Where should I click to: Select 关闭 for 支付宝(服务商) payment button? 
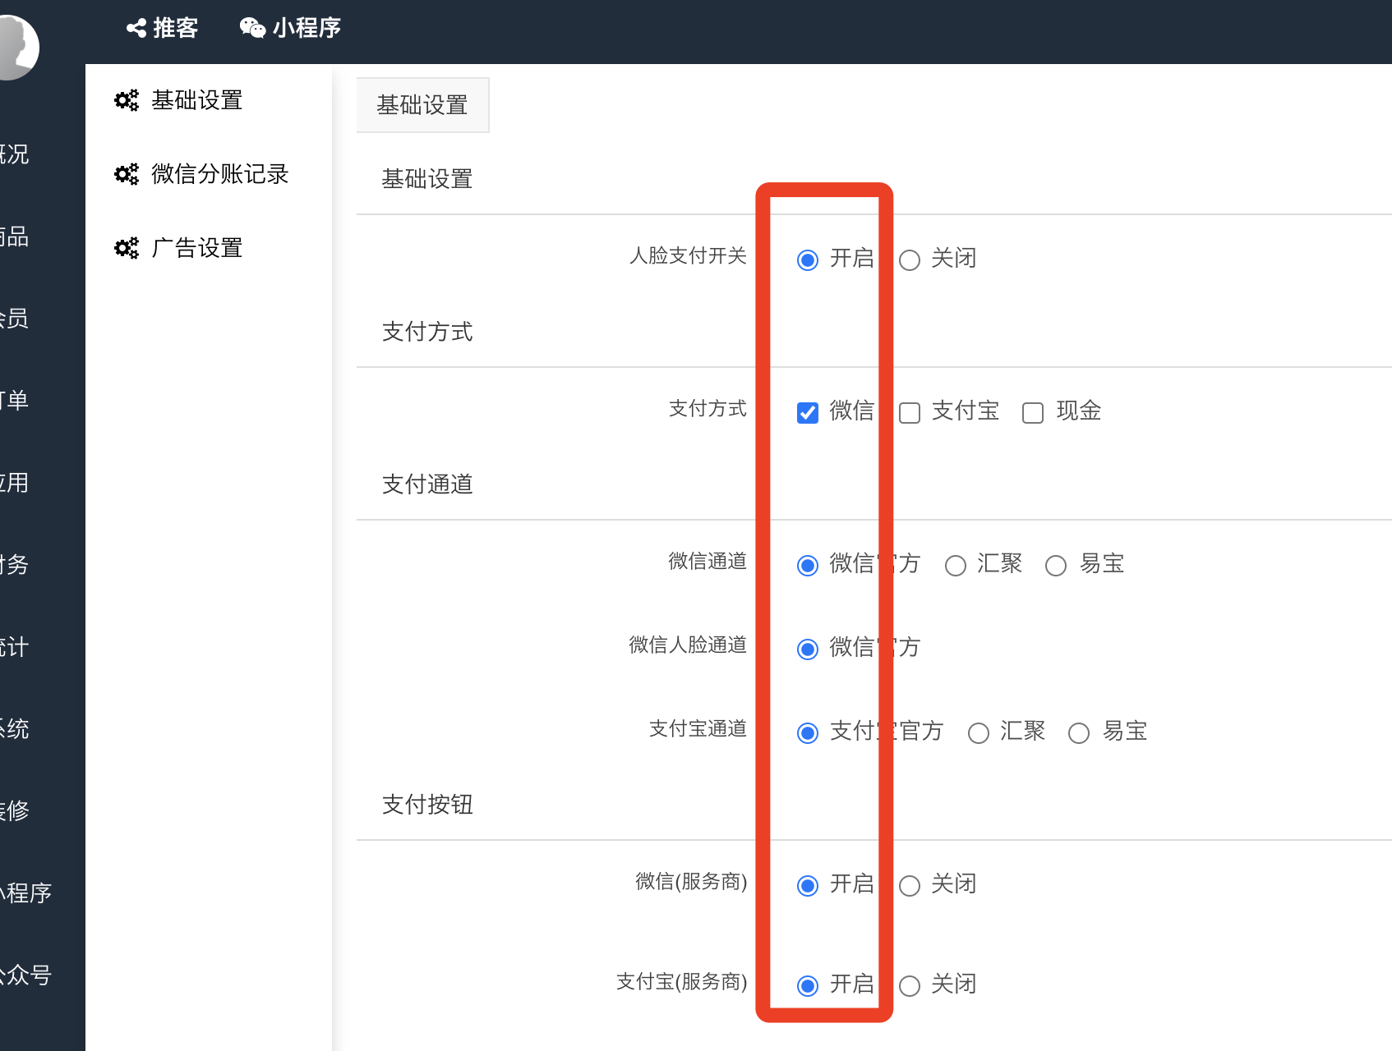click(910, 986)
